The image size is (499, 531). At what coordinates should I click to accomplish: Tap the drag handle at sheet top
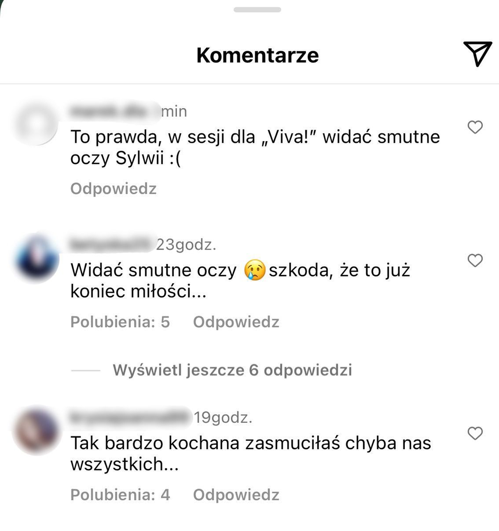[x=257, y=10]
